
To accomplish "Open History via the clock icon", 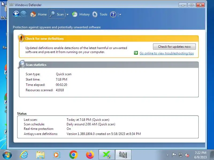I will (x=75, y=14).
